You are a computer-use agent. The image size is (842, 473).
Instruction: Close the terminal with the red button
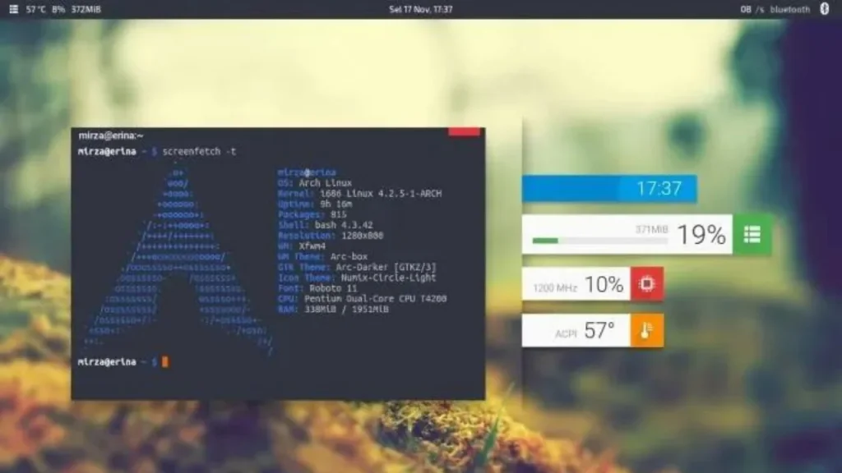tap(464, 131)
